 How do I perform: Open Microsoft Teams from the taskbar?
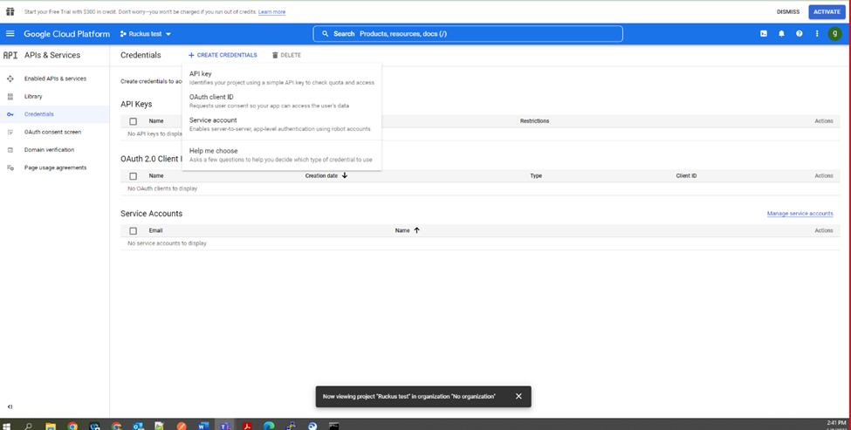(224, 427)
